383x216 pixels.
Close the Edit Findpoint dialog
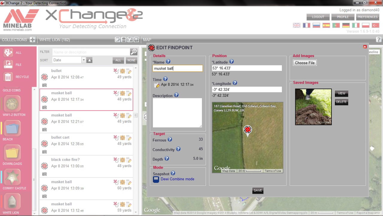[x=365, y=47]
